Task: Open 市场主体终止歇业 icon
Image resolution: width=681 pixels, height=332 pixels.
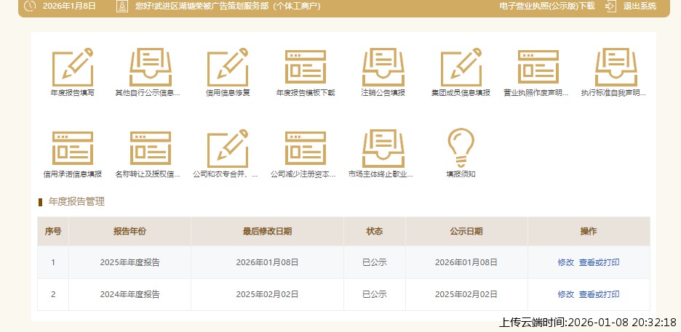Action: (x=383, y=149)
